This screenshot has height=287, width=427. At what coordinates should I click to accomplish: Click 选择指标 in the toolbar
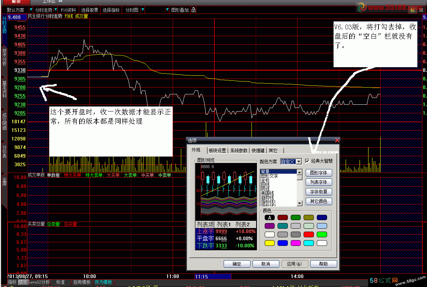111,10
